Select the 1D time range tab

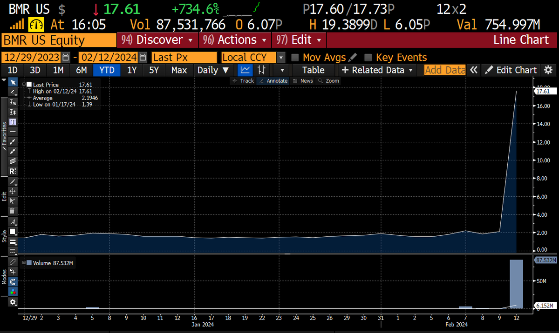(x=13, y=70)
